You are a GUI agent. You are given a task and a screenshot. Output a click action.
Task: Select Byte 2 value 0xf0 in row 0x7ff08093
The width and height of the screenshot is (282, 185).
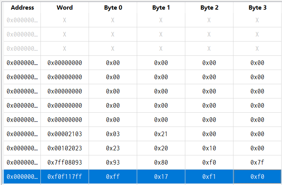[x=209, y=162]
